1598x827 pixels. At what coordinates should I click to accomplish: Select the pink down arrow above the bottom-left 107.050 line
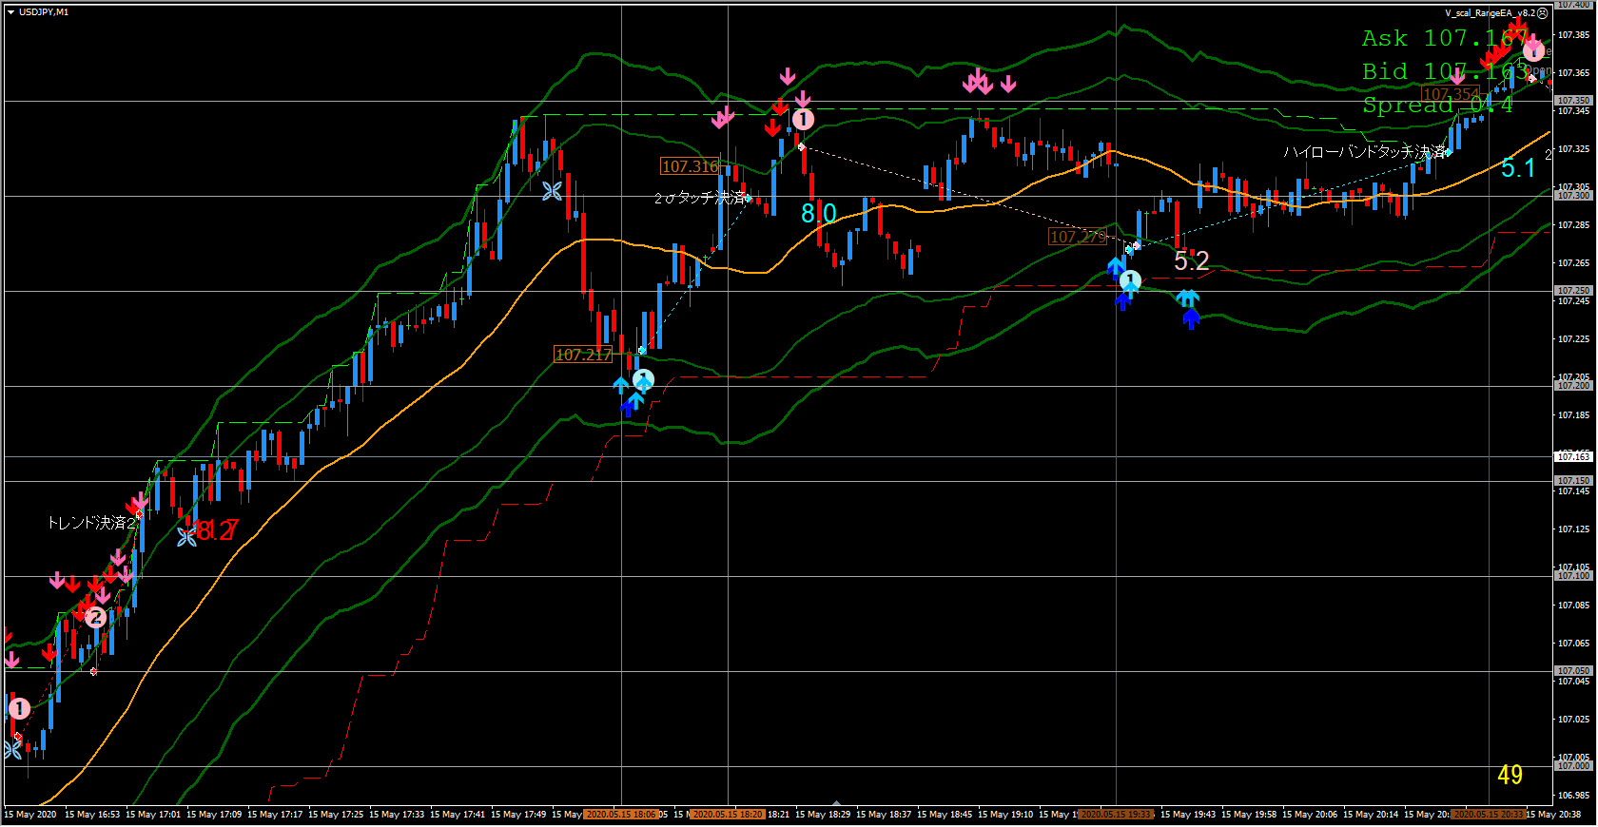[11, 659]
